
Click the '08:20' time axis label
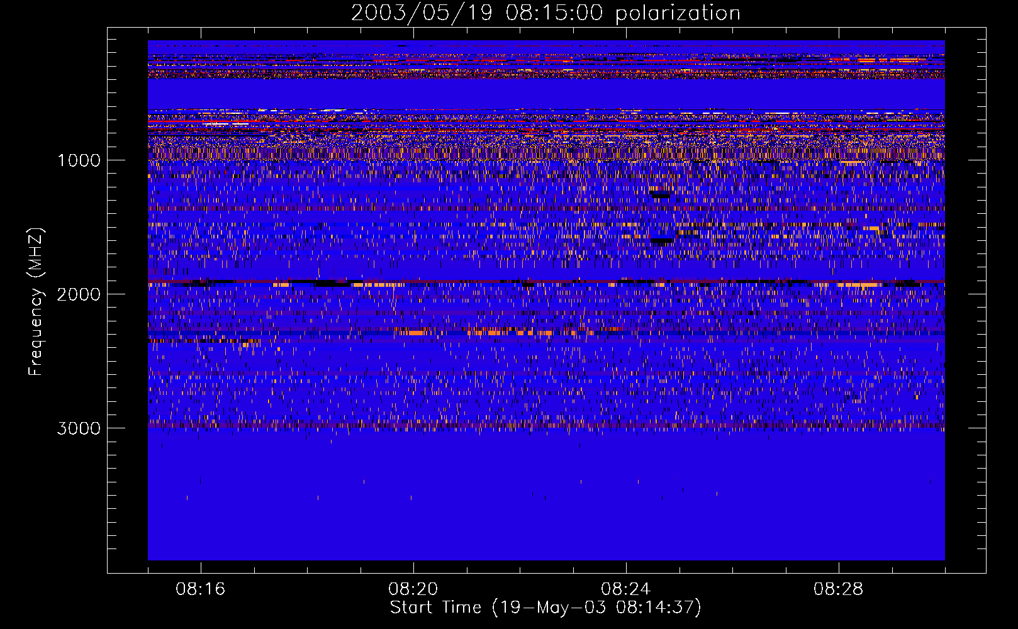coord(413,589)
